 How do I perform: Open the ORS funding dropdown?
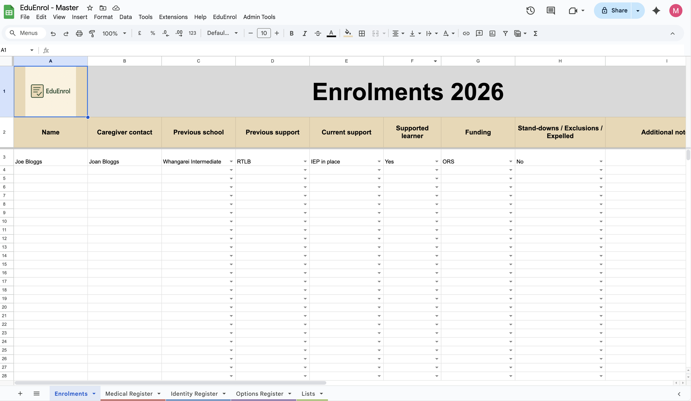pyautogui.click(x=511, y=162)
